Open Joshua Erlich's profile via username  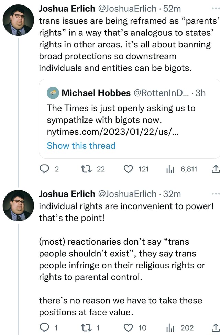pyautogui.click(x=128, y=8)
